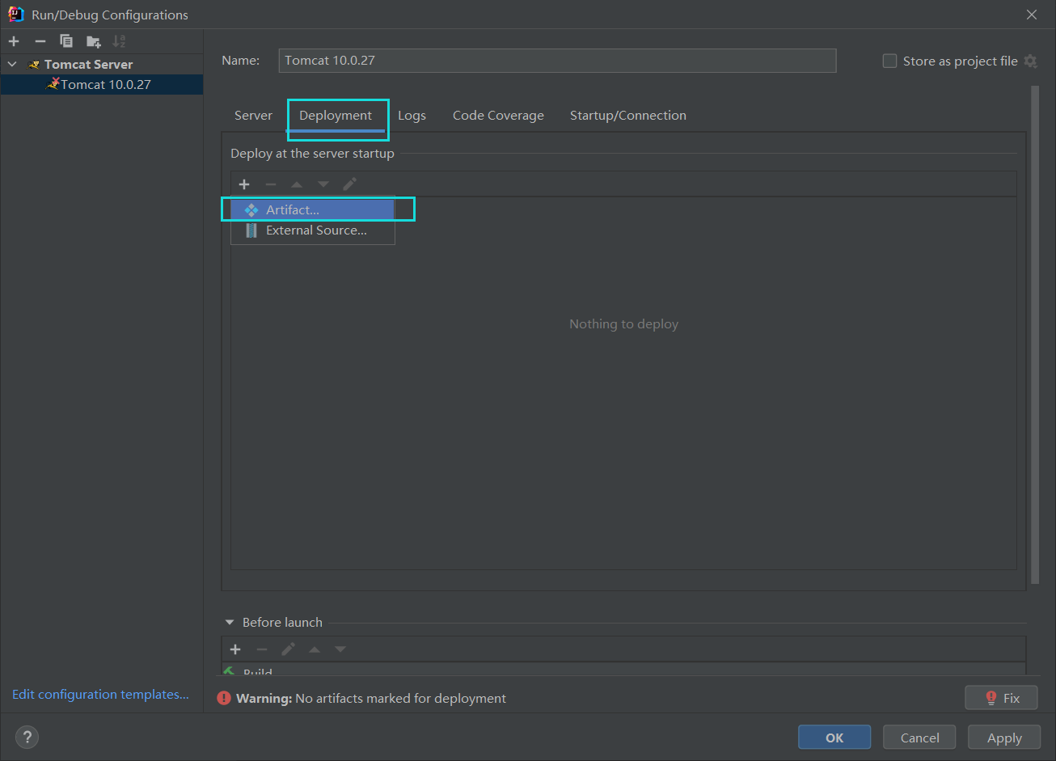Add deployment item with plus icon

pyautogui.click(x=244, y=184)
